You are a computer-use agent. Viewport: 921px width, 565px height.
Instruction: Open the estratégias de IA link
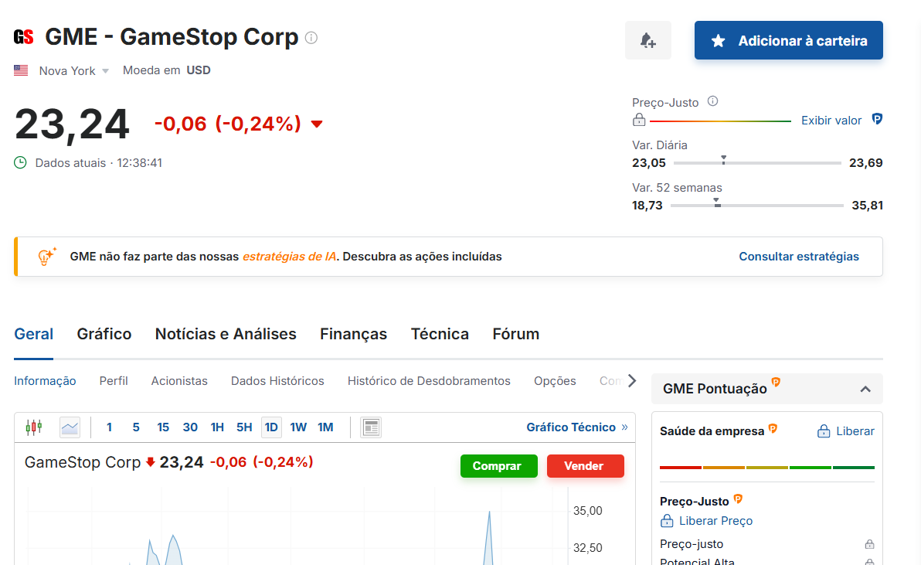pyautogui.click(x=290, y=257)
